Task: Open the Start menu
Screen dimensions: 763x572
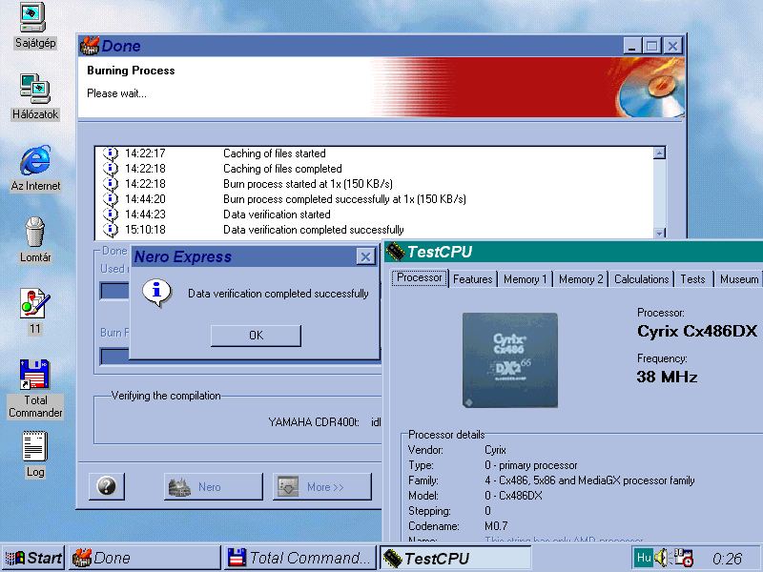Action: pyautogui.click(x=33, y=558)
